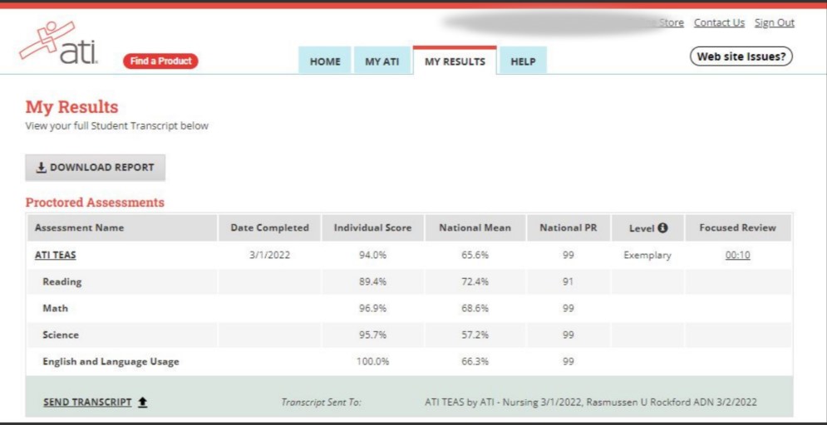The image size is (827, 425).
Task: Select the MY RESULTS tab
Action: pos(455,61)
